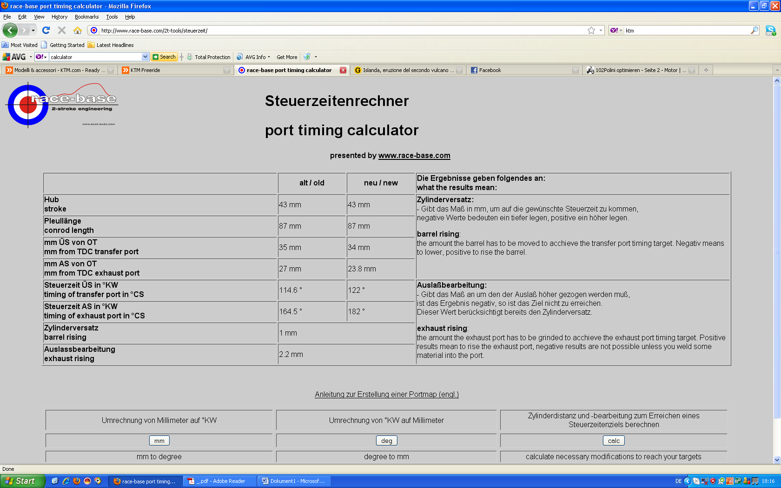Open the address bar history dropdown
Image resolution: width=781 pixels, height=488 pixels.
601,30
